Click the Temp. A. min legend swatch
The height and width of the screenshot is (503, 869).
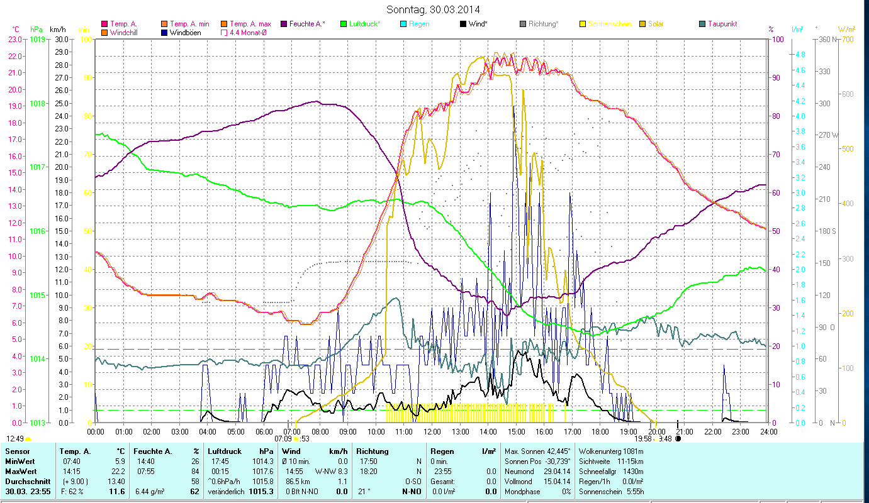point(165,24)
